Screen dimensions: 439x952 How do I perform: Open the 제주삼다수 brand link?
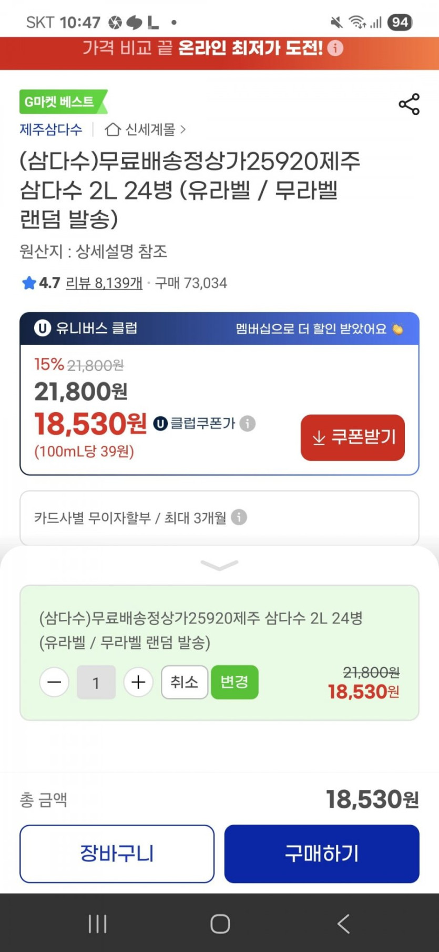51,129
